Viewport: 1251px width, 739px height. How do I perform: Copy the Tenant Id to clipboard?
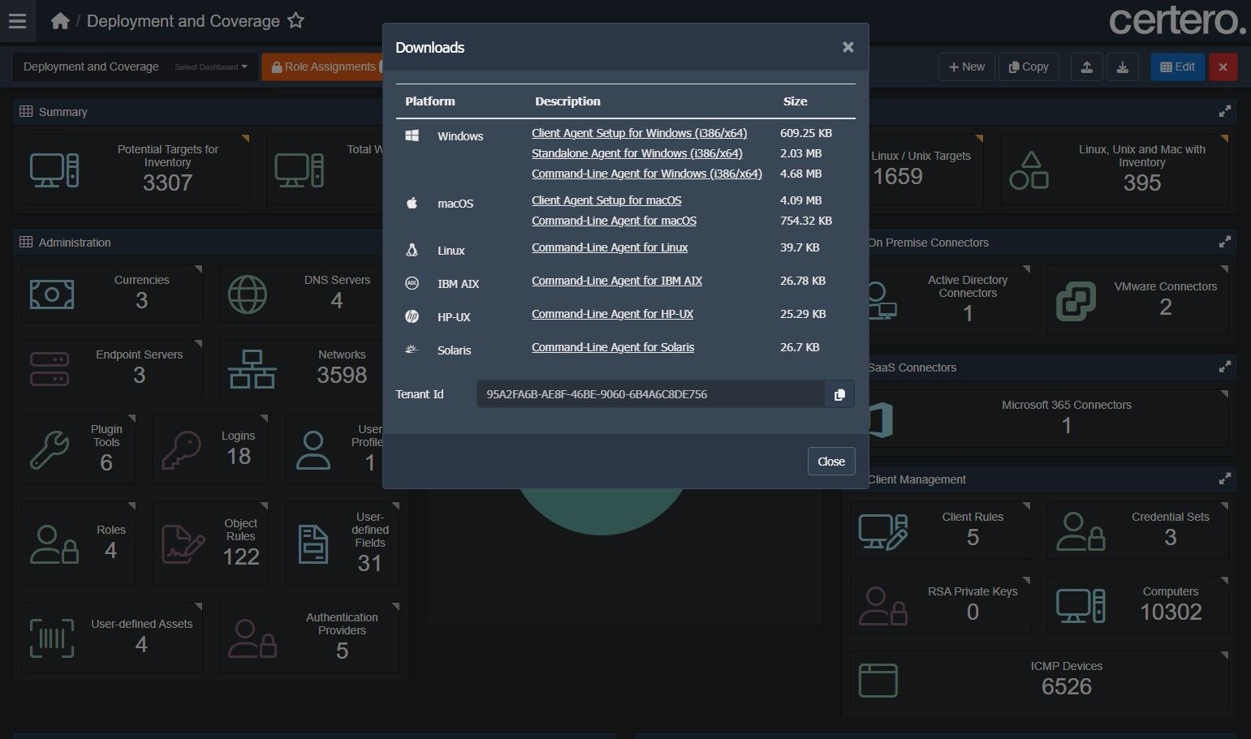(x=839, y=394)
